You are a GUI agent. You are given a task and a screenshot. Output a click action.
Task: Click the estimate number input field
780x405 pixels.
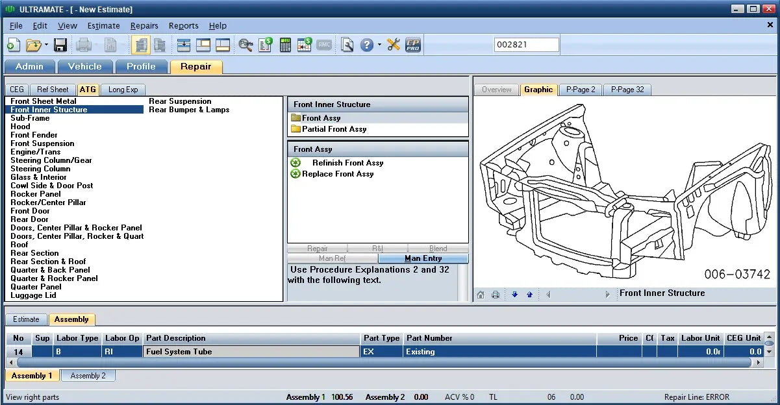coord(526,43)
